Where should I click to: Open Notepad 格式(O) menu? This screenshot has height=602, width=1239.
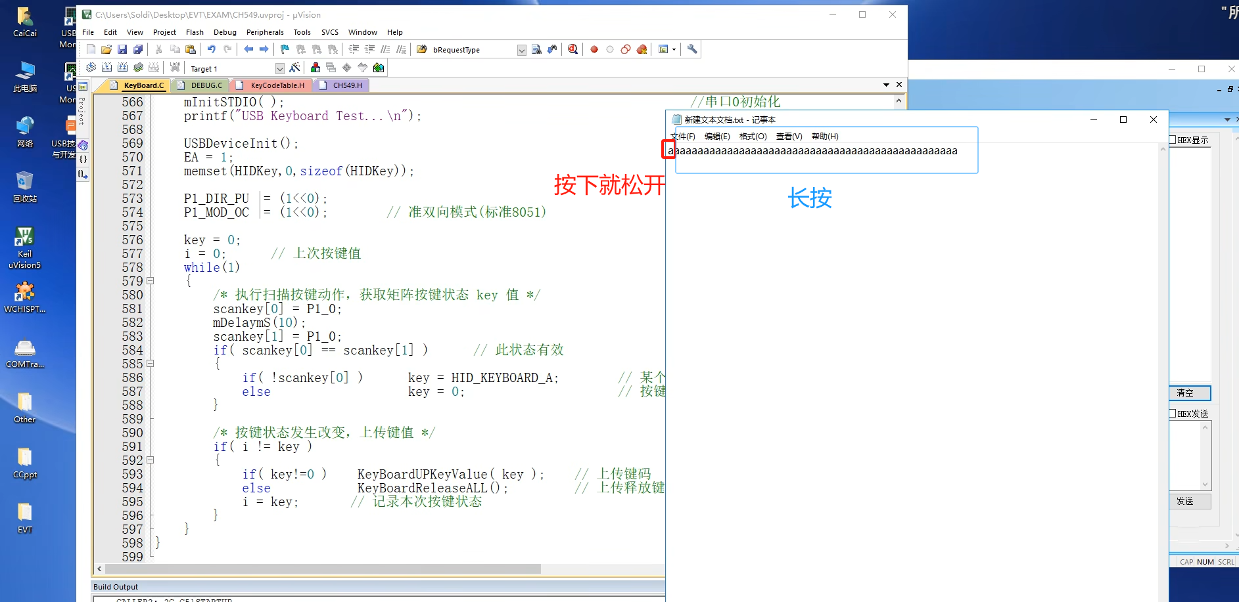753,137
